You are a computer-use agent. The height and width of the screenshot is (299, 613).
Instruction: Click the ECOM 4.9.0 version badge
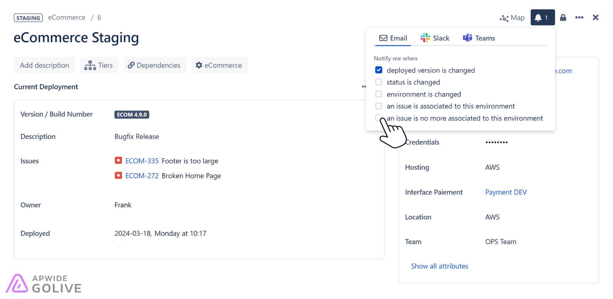[x=132, y=114]
